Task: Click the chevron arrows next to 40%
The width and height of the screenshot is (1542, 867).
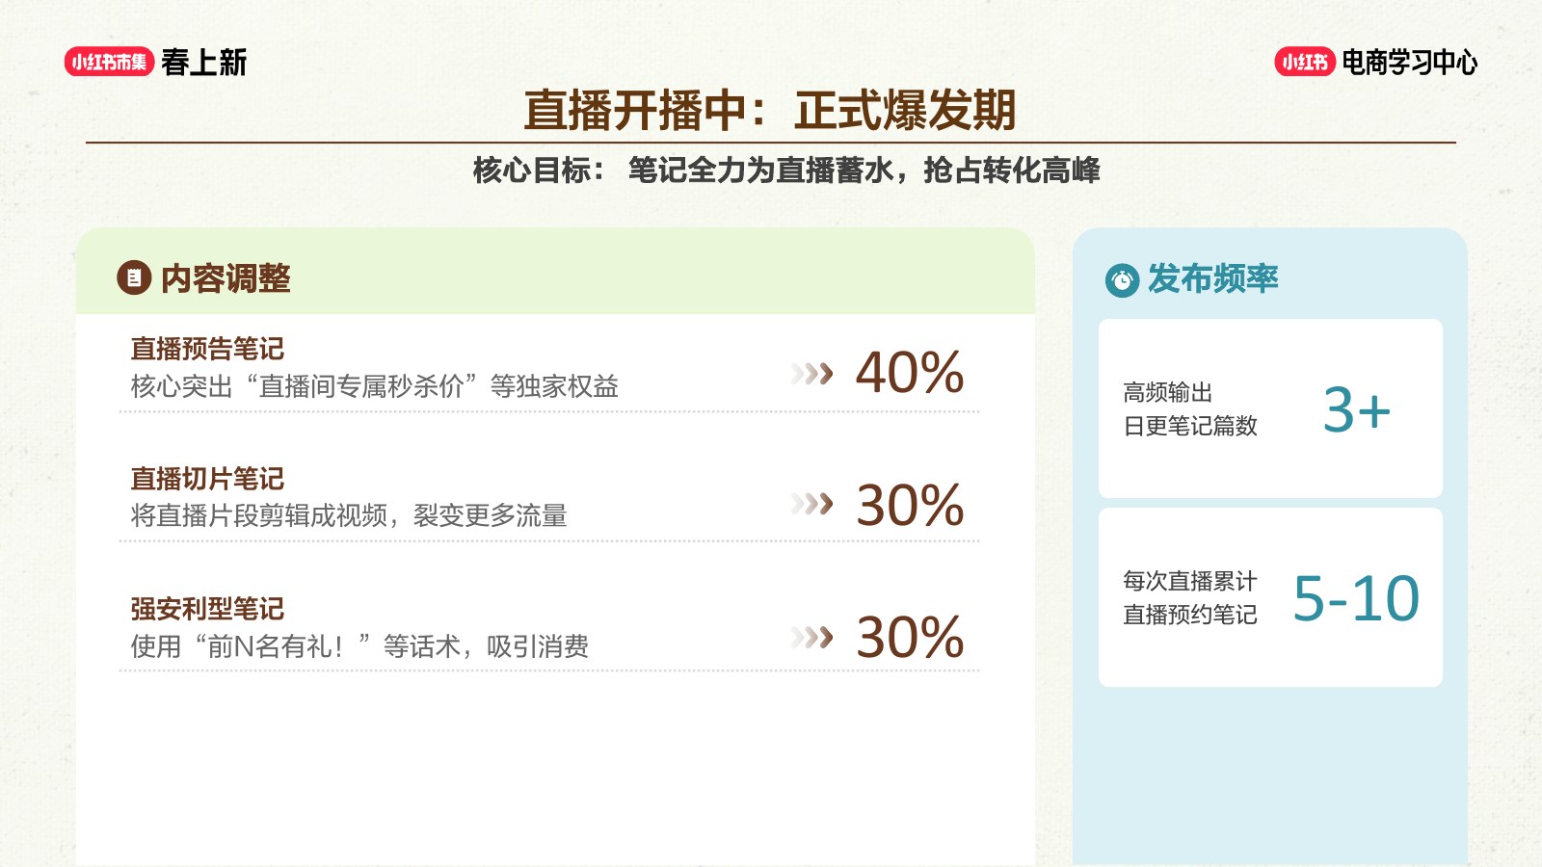Action: click(x=811, y=373)
